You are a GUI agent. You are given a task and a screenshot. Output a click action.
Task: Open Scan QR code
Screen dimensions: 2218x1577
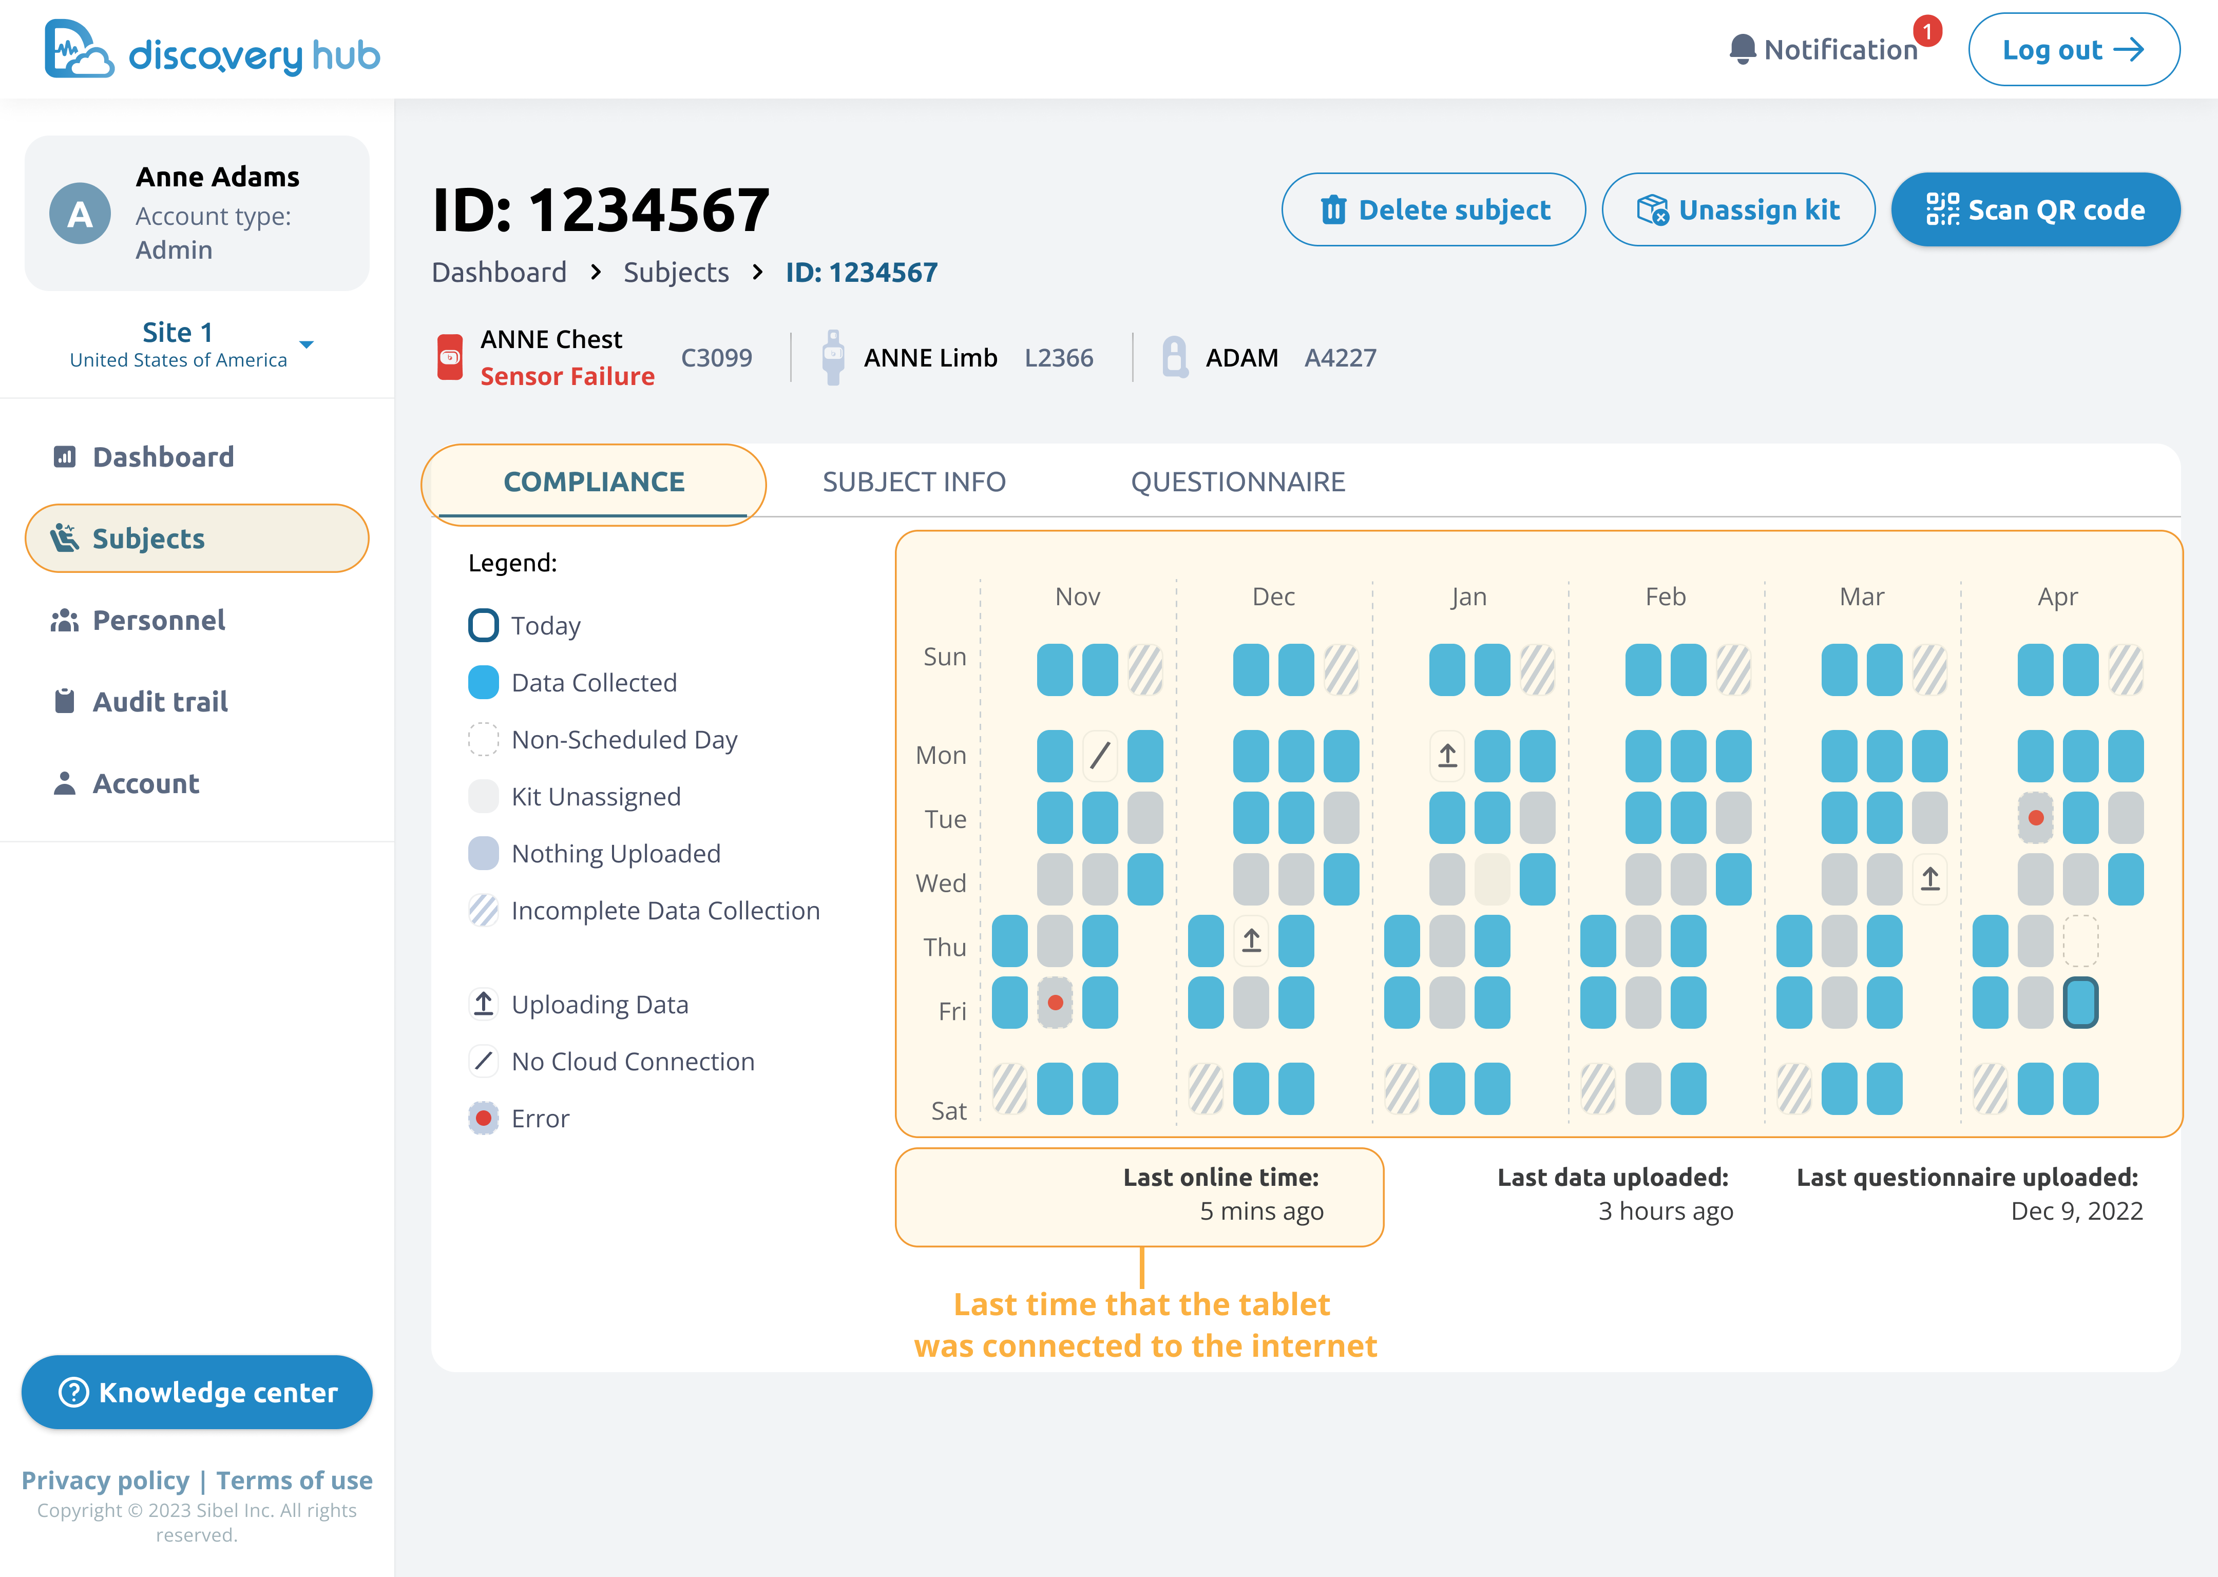2035,210
